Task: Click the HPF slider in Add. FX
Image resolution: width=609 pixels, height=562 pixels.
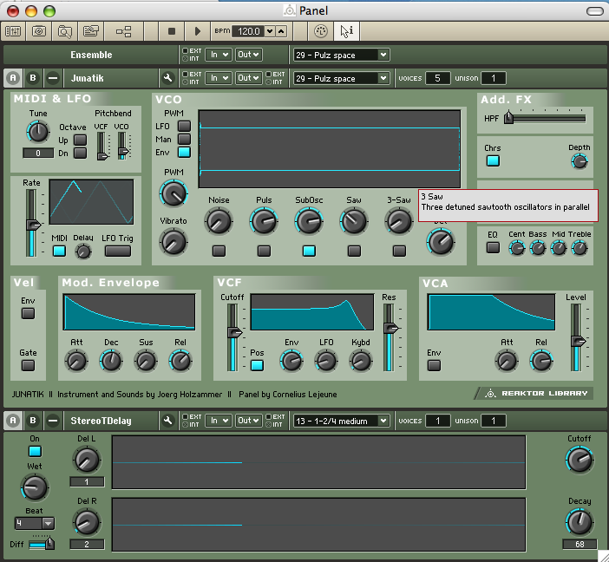Action: 545,118
